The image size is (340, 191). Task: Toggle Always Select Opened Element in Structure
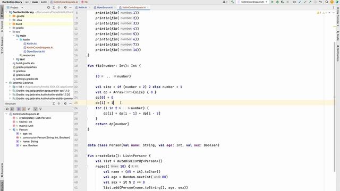35,109
